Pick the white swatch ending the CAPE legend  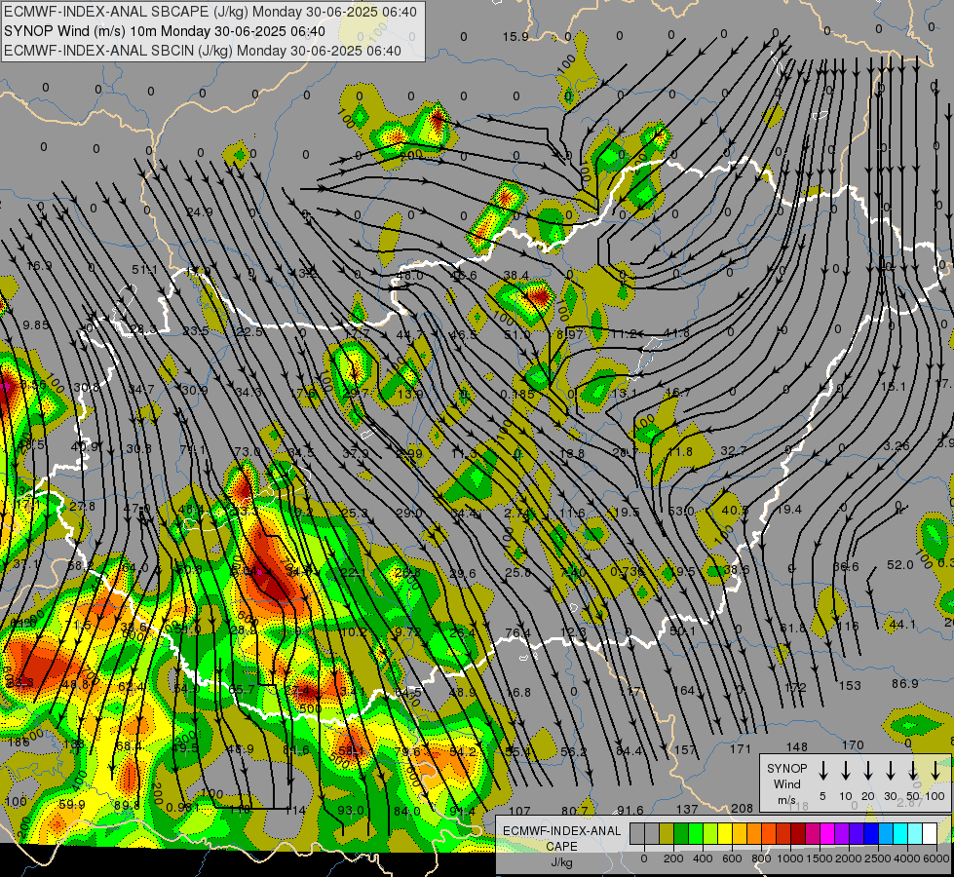click(x=930, y=833)
